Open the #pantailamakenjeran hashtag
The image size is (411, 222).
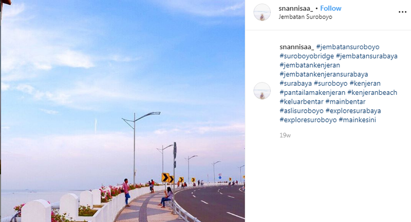312,93
